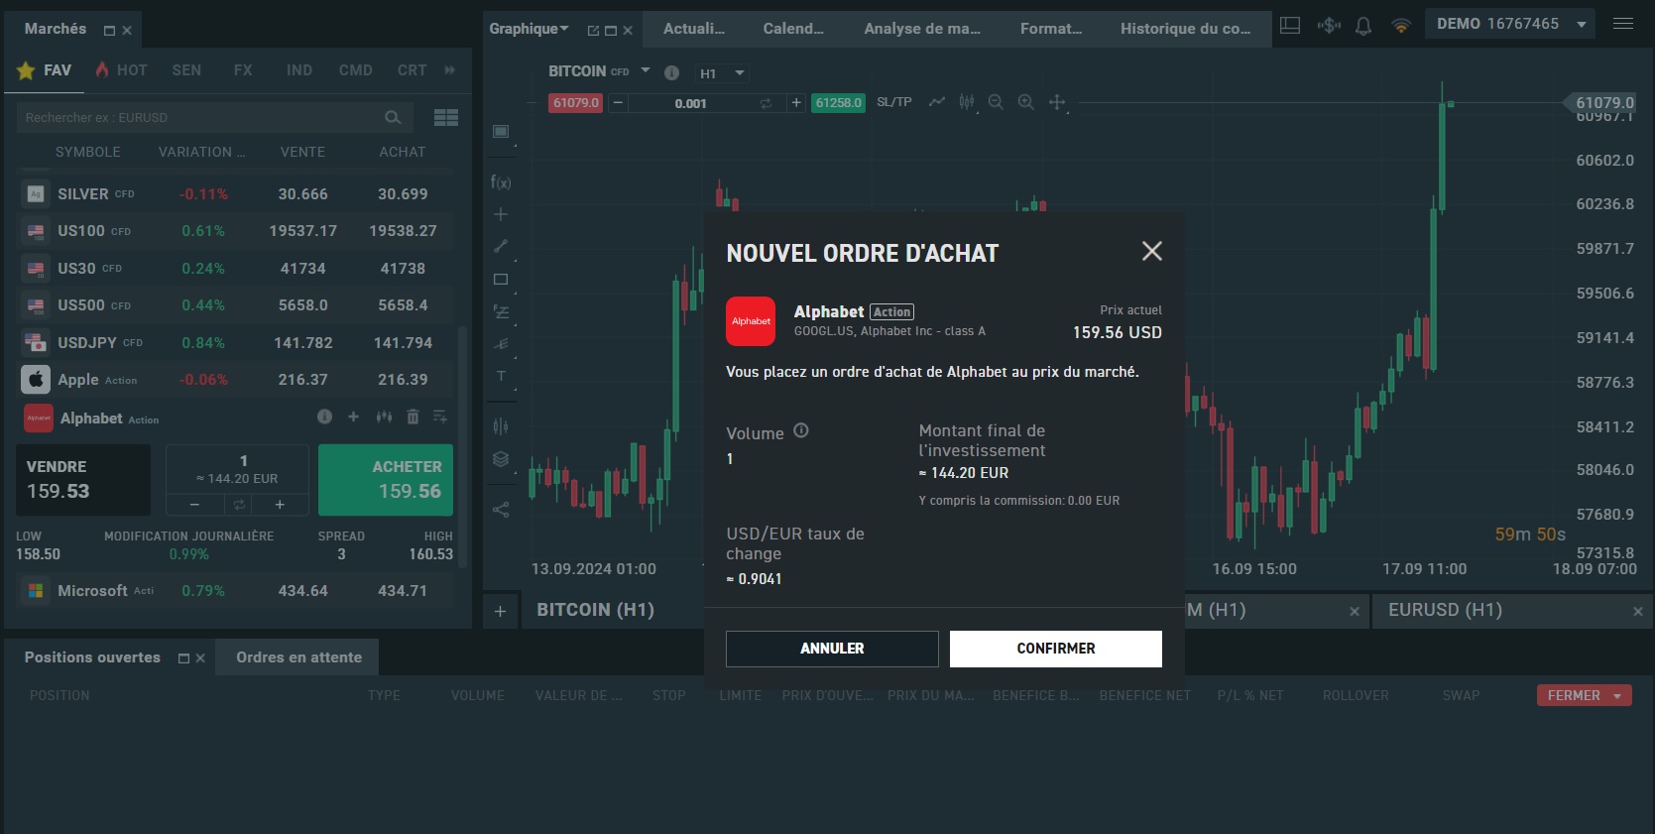Open the Calend... tab
Screen dimensions: 1655x834
coord(793,29)
